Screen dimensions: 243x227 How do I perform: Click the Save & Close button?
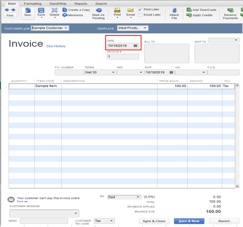(x=154, y=221)
